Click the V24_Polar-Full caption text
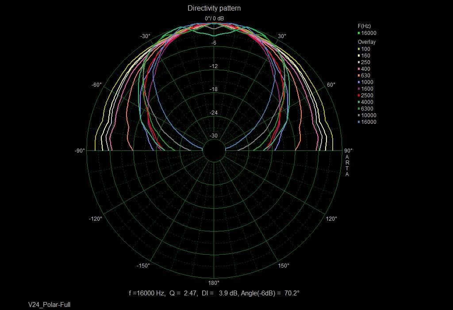The height and width of the screenshot is (310, 453). pos(49,305)
